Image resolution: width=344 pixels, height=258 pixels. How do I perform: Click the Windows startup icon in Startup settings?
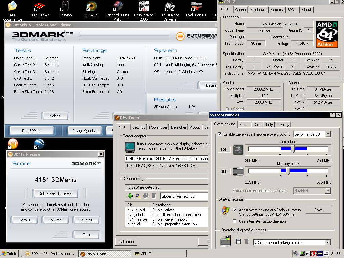(x=225, y=211)
